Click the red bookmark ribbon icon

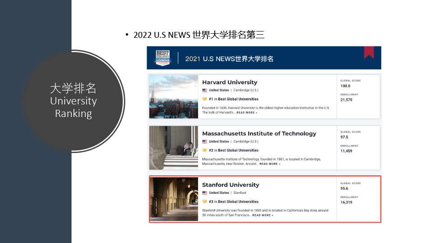(x=369, y=52)
